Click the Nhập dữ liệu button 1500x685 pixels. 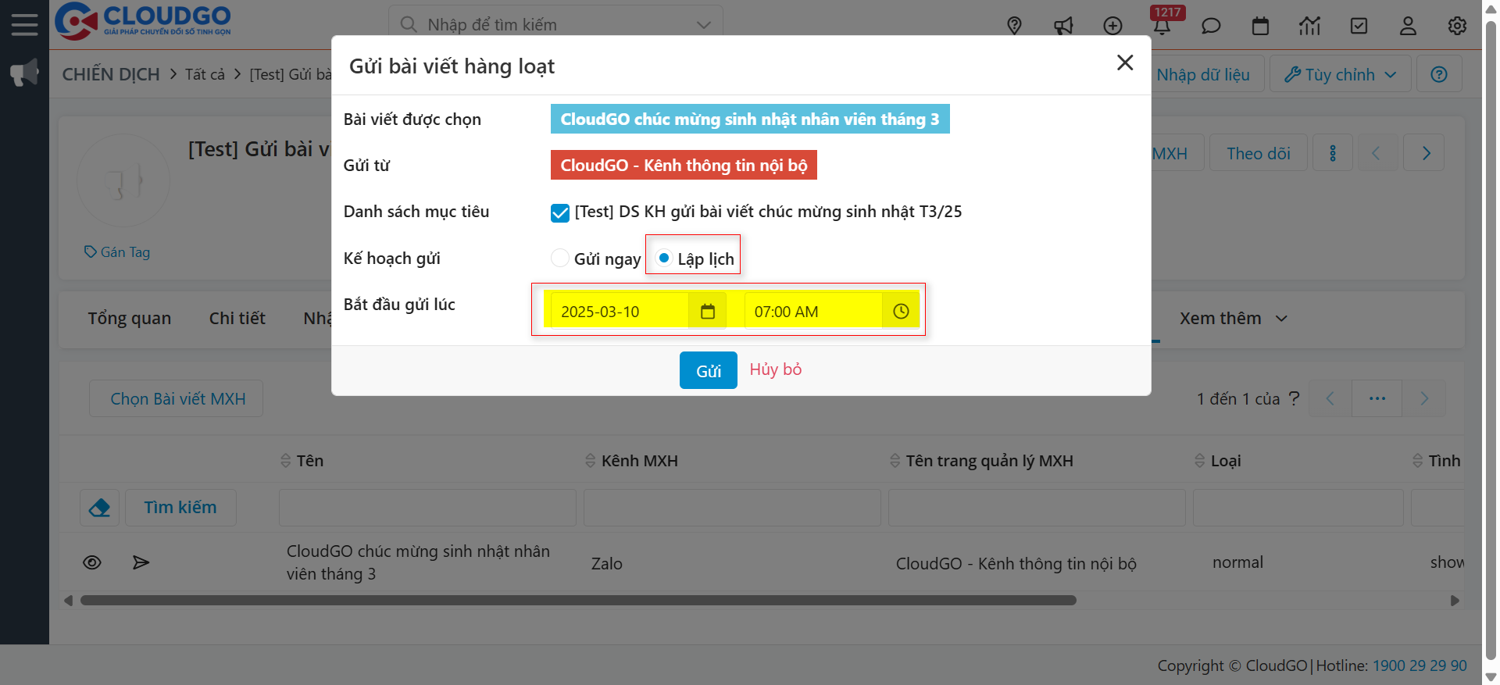coord(1203,74)
